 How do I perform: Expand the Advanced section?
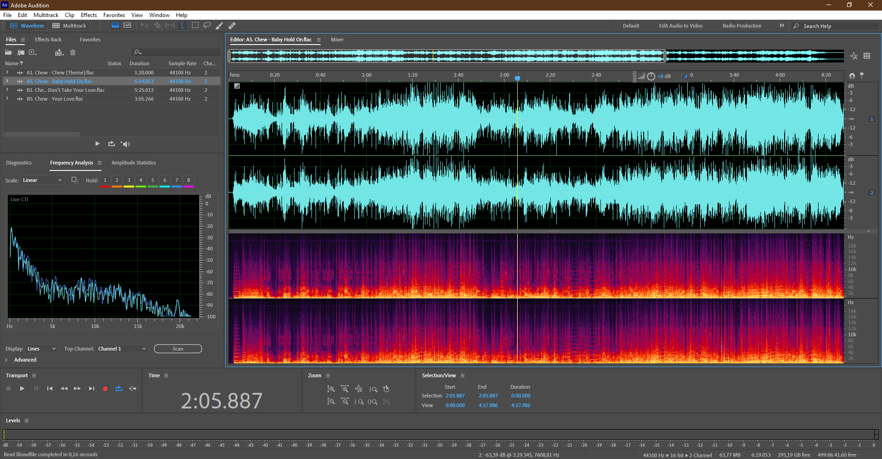(x=6, y=360)
